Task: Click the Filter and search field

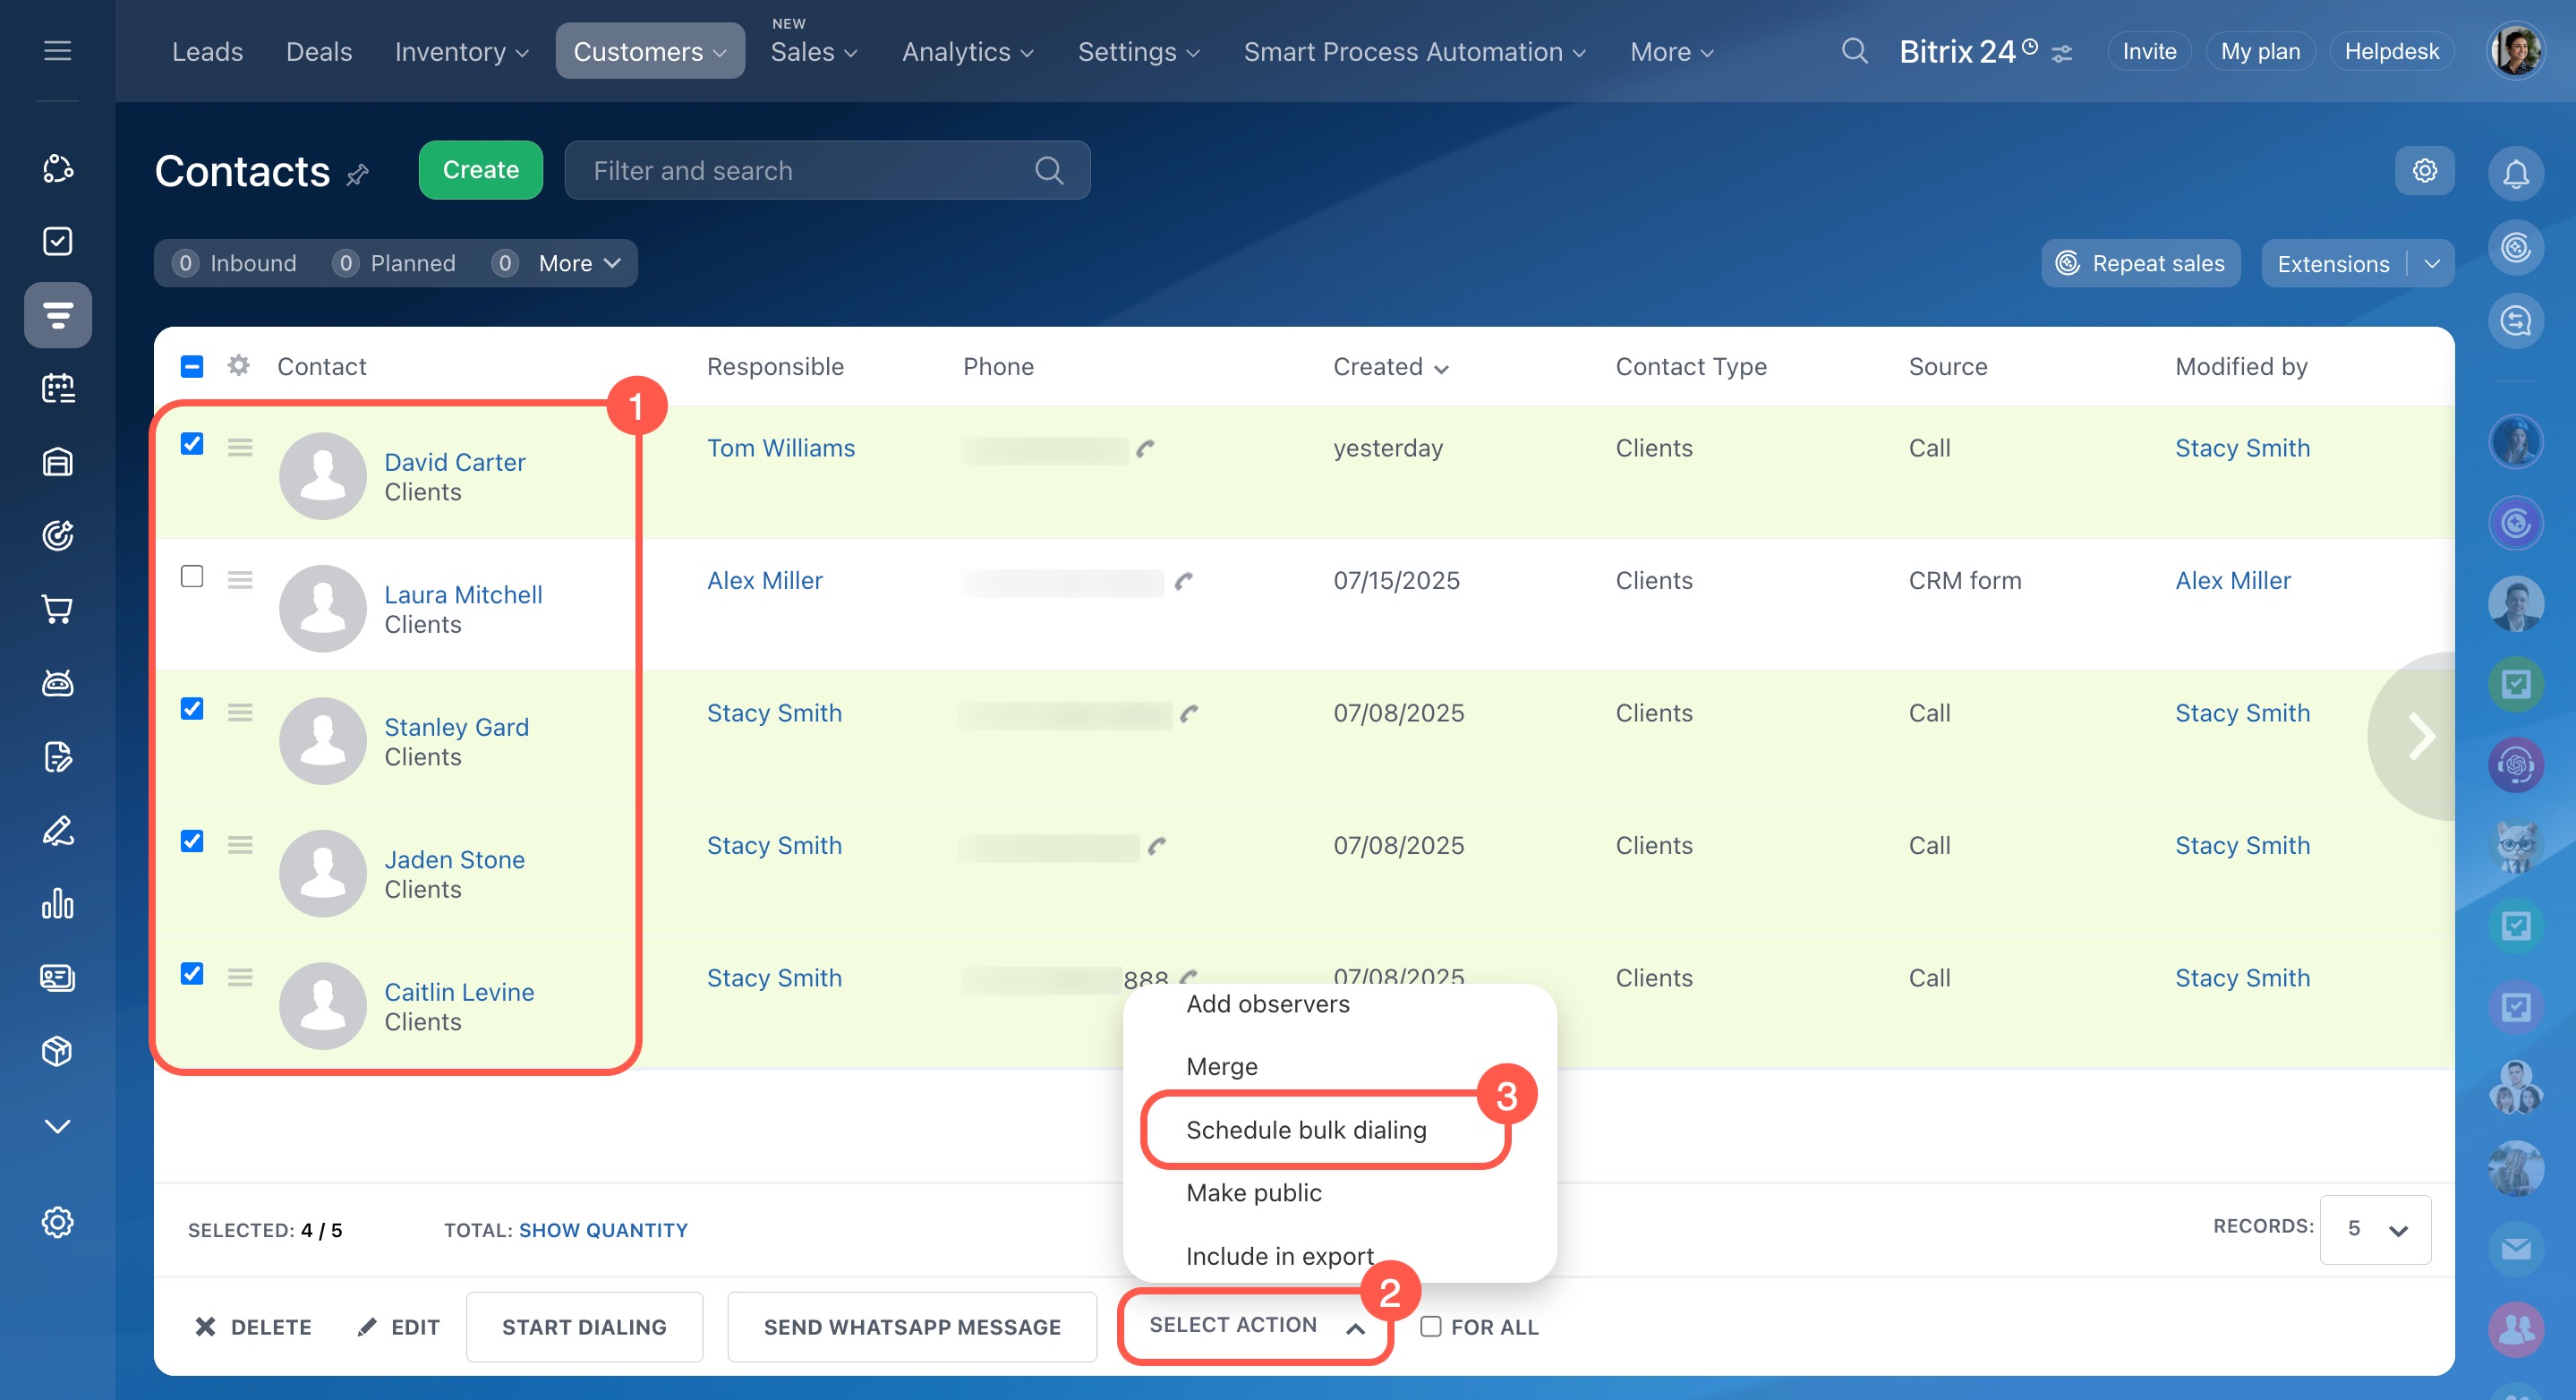Action: coord(800,171)
